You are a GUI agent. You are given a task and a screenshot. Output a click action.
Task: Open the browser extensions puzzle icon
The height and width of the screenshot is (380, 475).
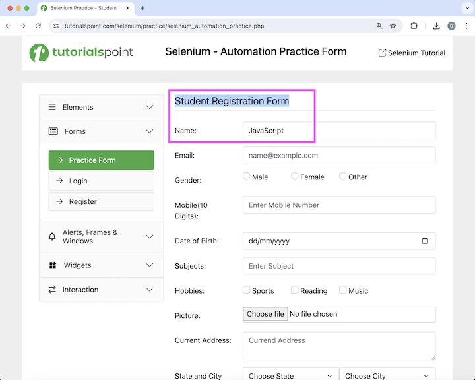coord(414,26)
